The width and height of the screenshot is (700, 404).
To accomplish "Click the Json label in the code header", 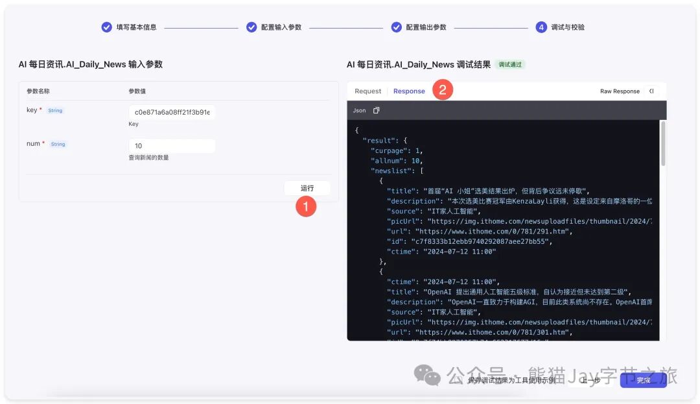I will (359, 110).
